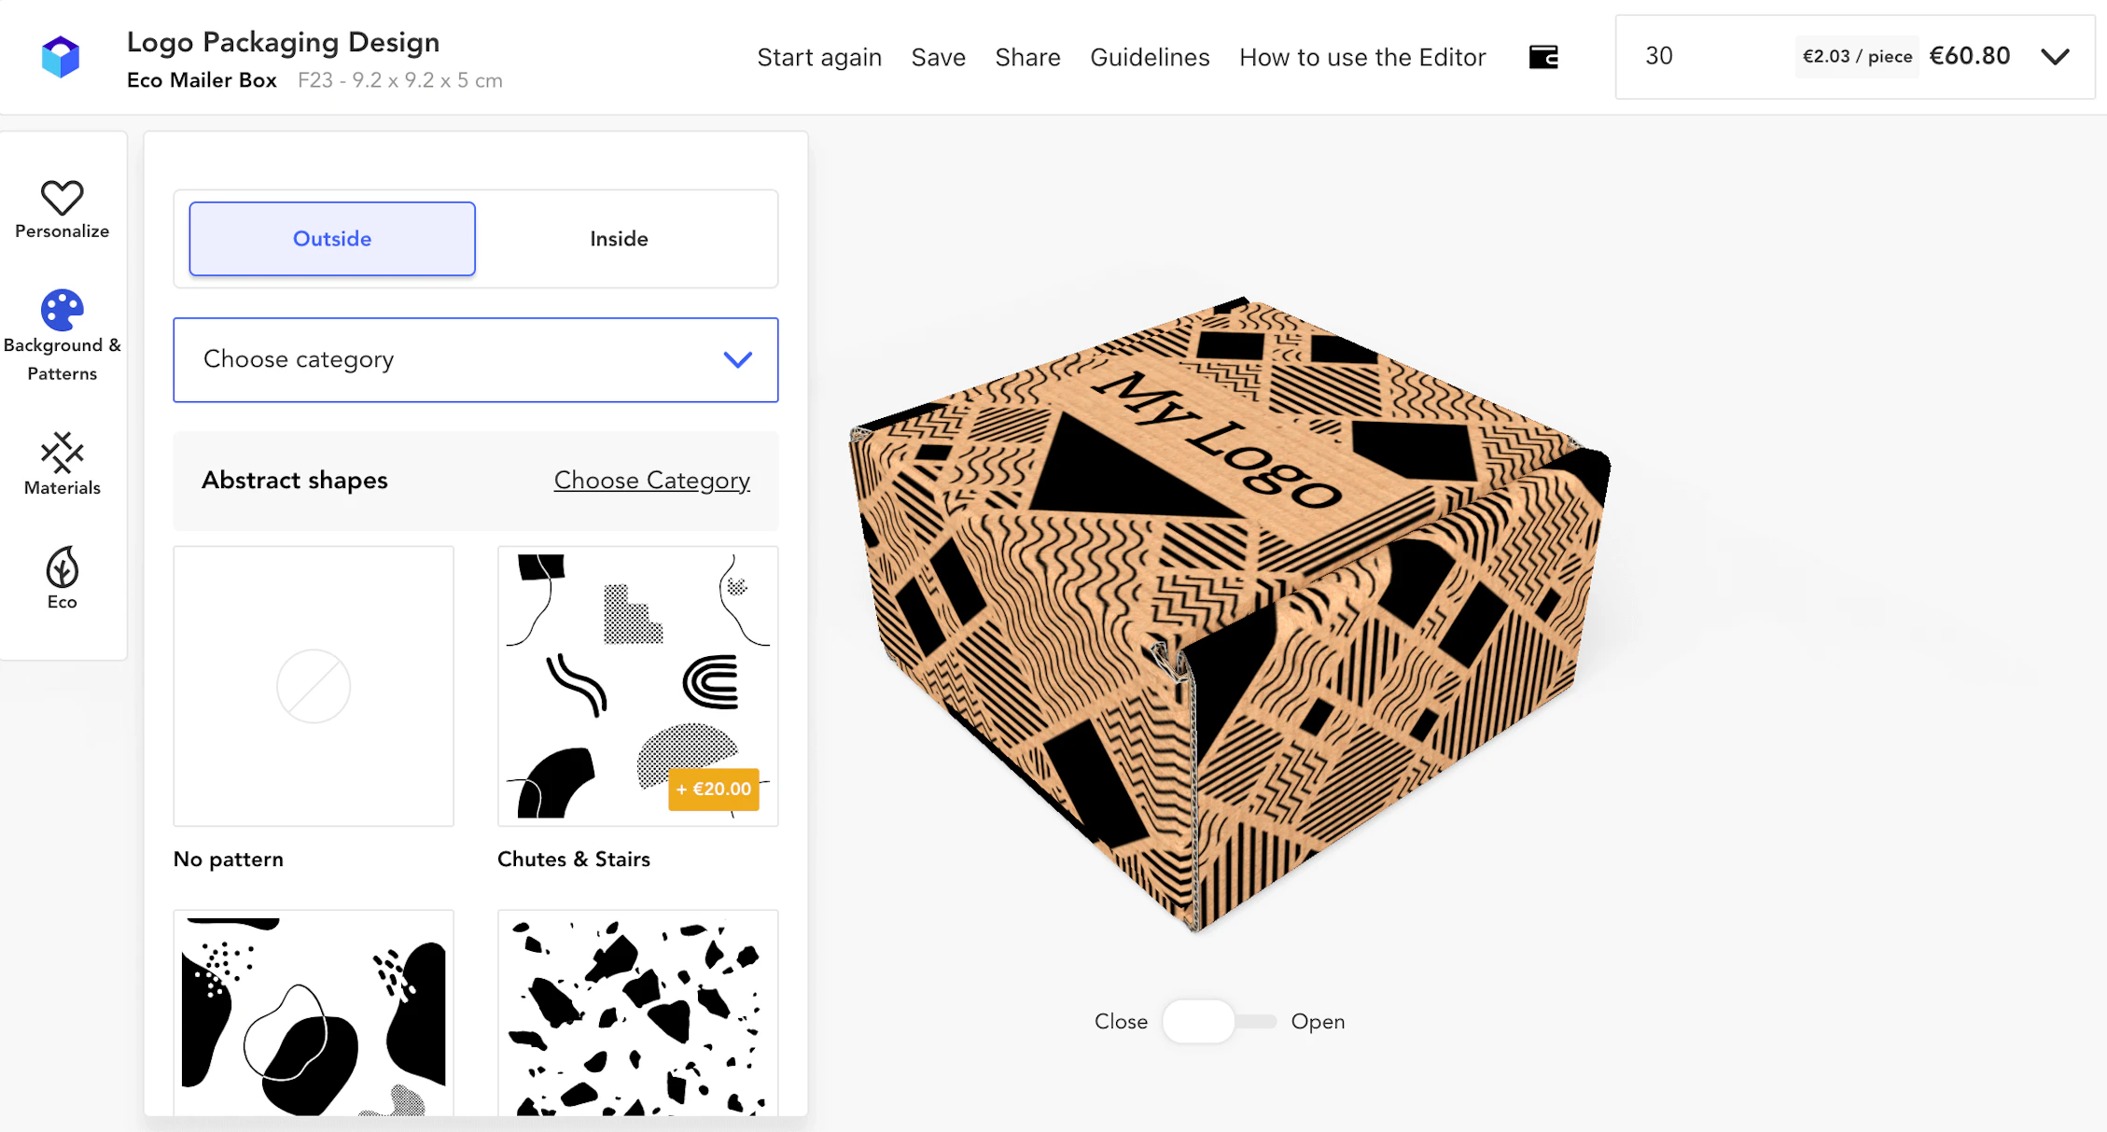Open the Choose Category link for Abstract shapes
2107x1132 pixels.
[651, 480]
